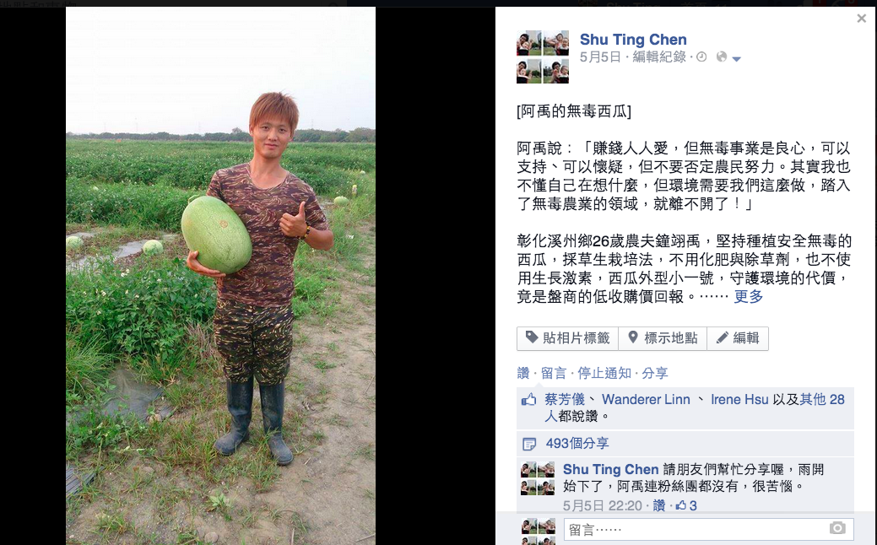Click the tag photo button 貼相片標籤
This screenshot has height=545, width=877.
tap(568, 338)
